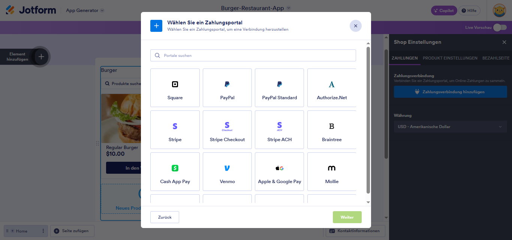512x240 pixels.
Task: Click the dialog's vertical scrollbar
Action: [368, 120]
